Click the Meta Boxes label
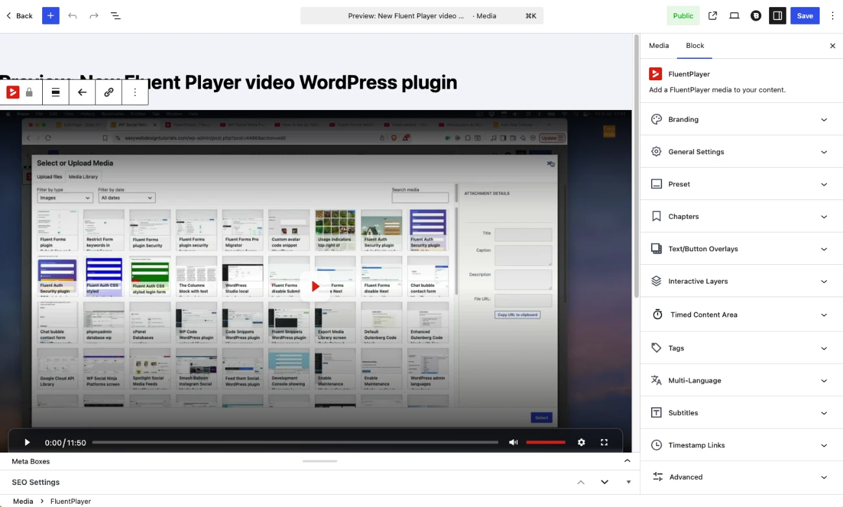843x507 pixels. pyautogui.click(x=31, y=461)
